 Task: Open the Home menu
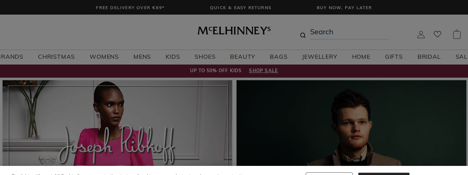pos(361,57)
